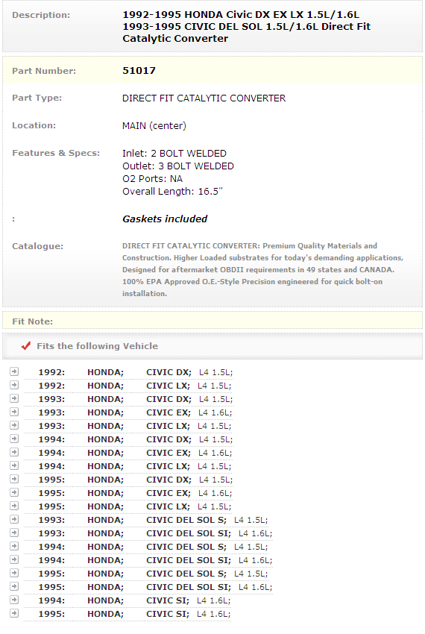Select the 1993 HONDA CIVIC DX fitment entry
Image resolution: width=425 pixels, height=634 pixels.
(128, 399)
